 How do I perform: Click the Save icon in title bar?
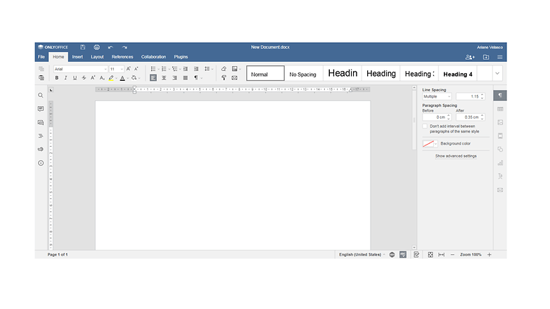(83, 47)
